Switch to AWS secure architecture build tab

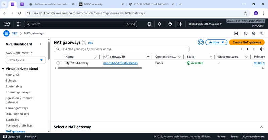51,4
